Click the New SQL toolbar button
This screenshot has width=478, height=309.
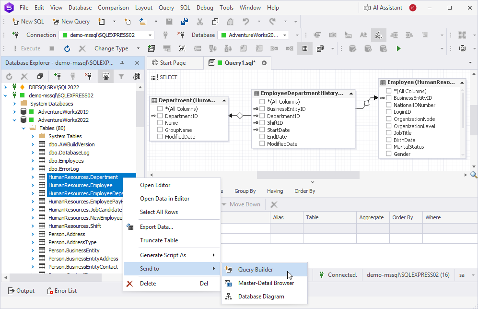pyautogui.click(x=28, y=22)
